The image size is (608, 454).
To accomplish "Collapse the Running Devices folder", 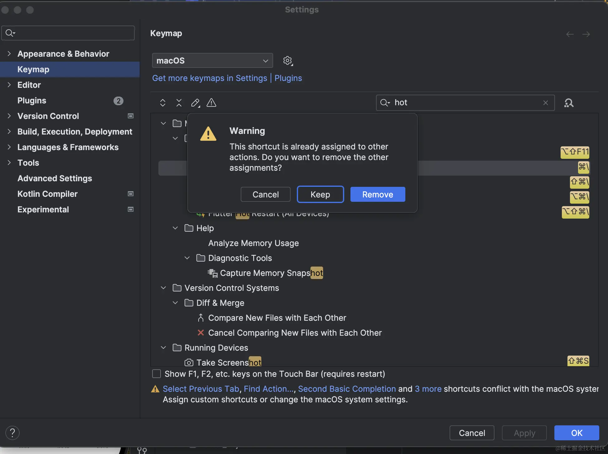I will (163, 348).
